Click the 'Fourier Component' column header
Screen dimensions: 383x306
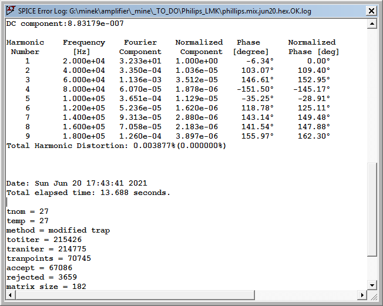(140, 47)
